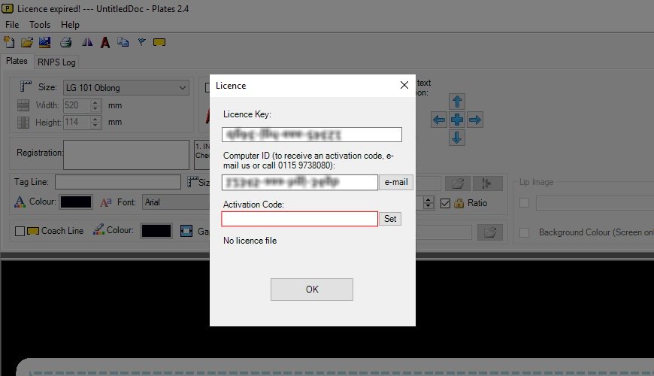
Task: Increase the Width value with its spinner
Action: pyautogui.click(x=95, y=102)
